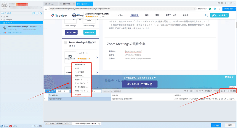This screenshot has width=237, height=128.
Task: Click the ITreview logo
Action: [59, 15]
